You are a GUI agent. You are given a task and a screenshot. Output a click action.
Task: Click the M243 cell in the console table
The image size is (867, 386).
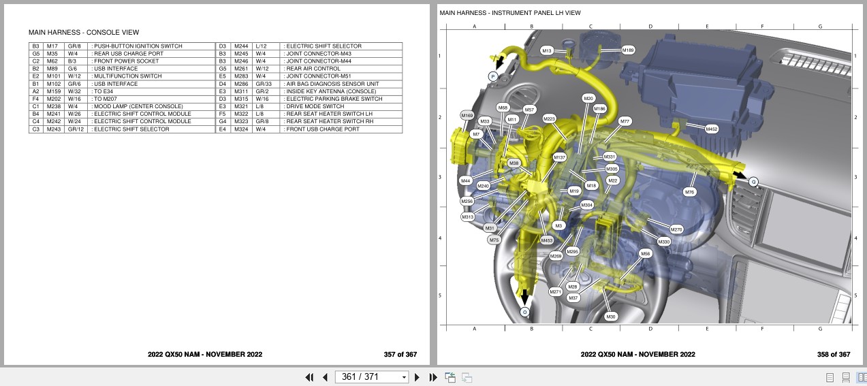tap(53, 129)
